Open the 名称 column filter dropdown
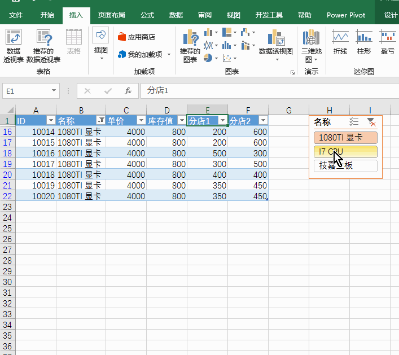 pos(100,120)
